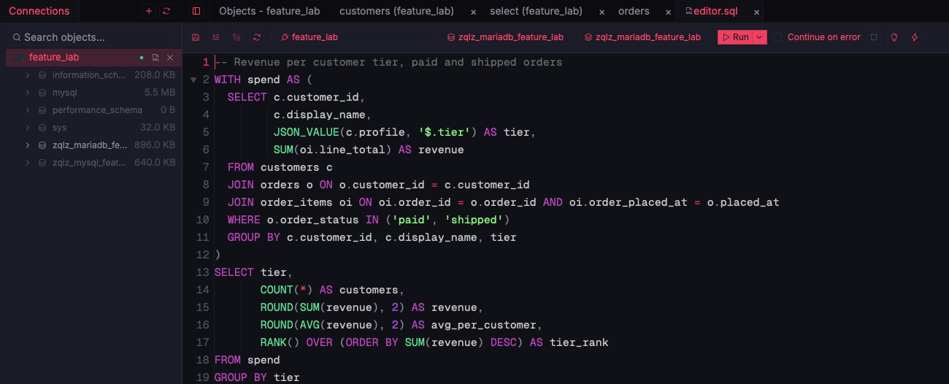
Task: Click the green connection status dot
Action: pyautogui.click(x=142, y=58)
